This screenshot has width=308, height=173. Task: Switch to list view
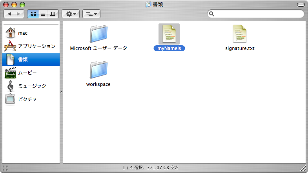click(43, 14)
